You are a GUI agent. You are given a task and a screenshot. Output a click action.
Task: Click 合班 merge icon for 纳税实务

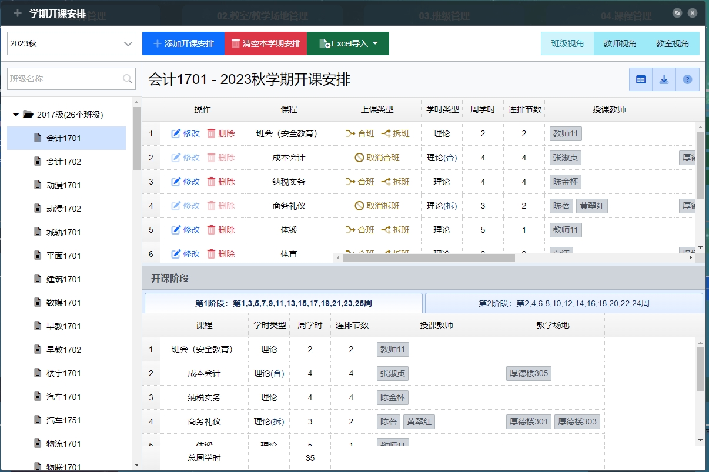[x=350, y=182]
